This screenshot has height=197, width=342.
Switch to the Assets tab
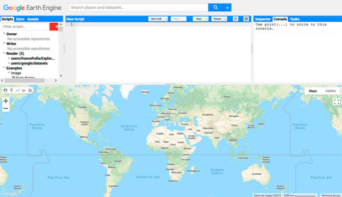coord(33,19)
